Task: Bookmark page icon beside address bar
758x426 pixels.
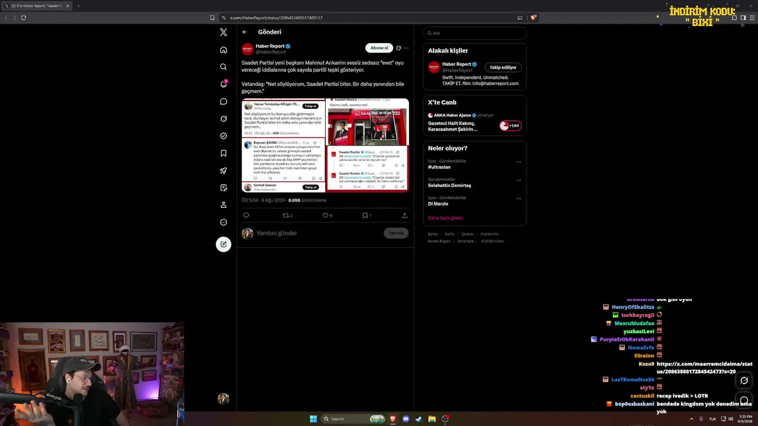Action: click(212, 18)
